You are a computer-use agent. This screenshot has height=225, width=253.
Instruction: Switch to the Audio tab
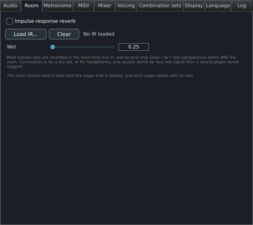click(x=10, y=5)
